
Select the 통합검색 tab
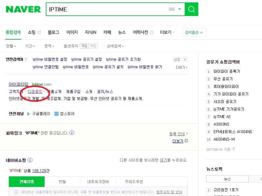(x=13, y=32)
